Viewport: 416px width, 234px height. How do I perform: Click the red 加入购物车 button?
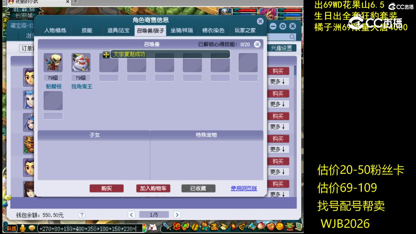pyautogui.click(x=153, y=188)
